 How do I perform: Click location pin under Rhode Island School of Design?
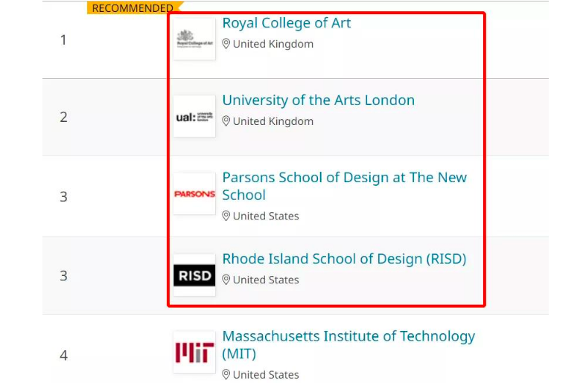[x=226, y=280]
